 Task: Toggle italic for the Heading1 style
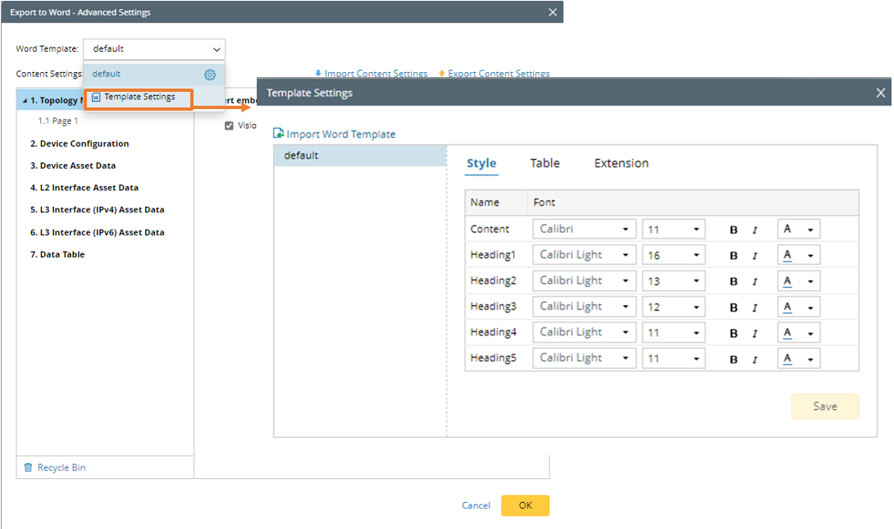point(755,256)
